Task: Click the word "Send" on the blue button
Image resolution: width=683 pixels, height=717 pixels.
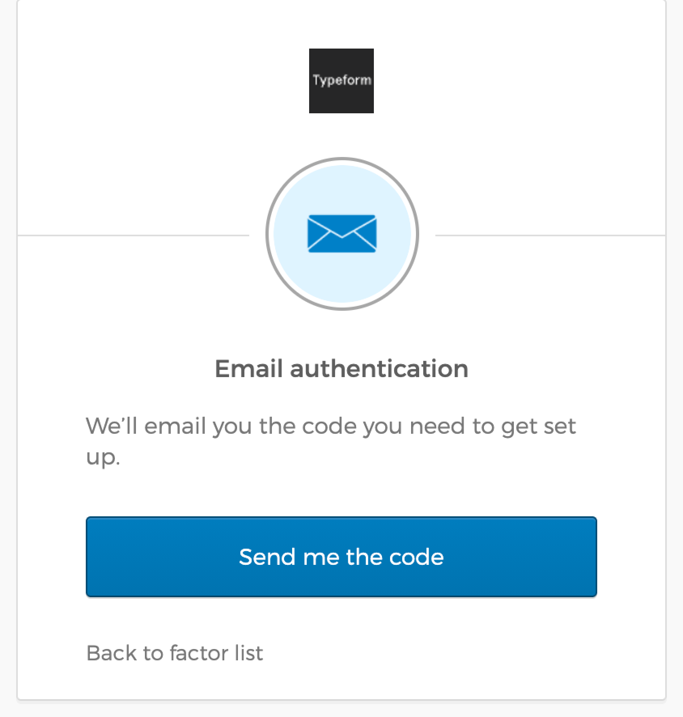Action: [x=267, y=557]
